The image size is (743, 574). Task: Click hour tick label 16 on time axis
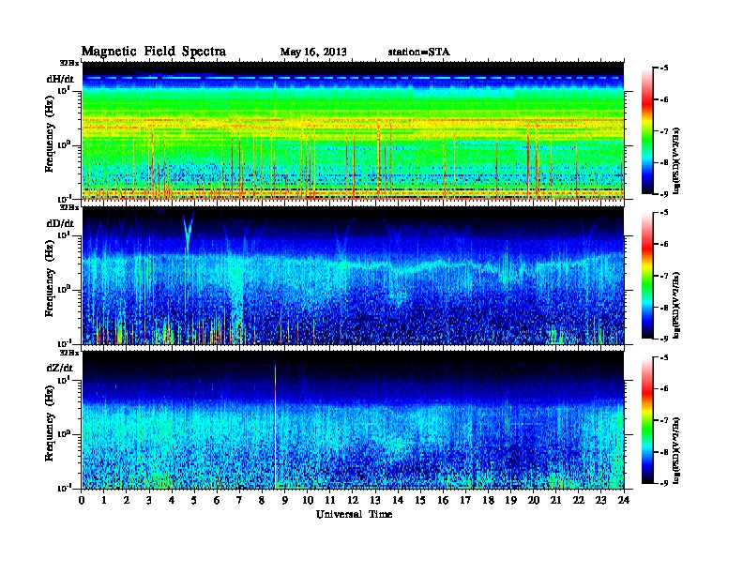click(x=443, y=500)
